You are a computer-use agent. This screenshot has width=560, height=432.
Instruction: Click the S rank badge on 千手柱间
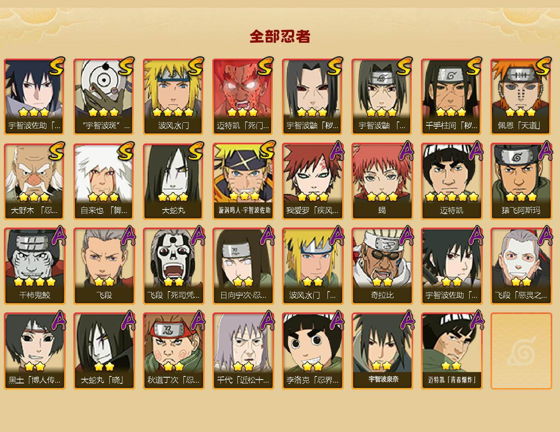(x=473, y=66)
